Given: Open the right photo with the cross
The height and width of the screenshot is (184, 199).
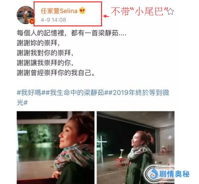Looking at the screenshot, I should click(x=136, y=147).
